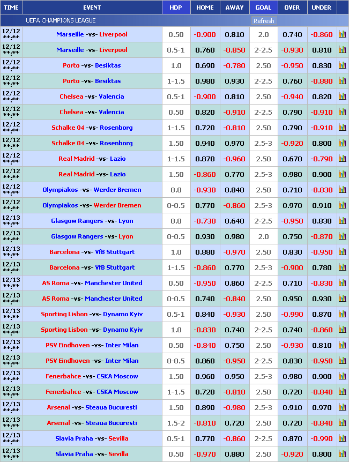Screen dimensions: 349x462
Task: Click the HOME column header
Action: 205,8
